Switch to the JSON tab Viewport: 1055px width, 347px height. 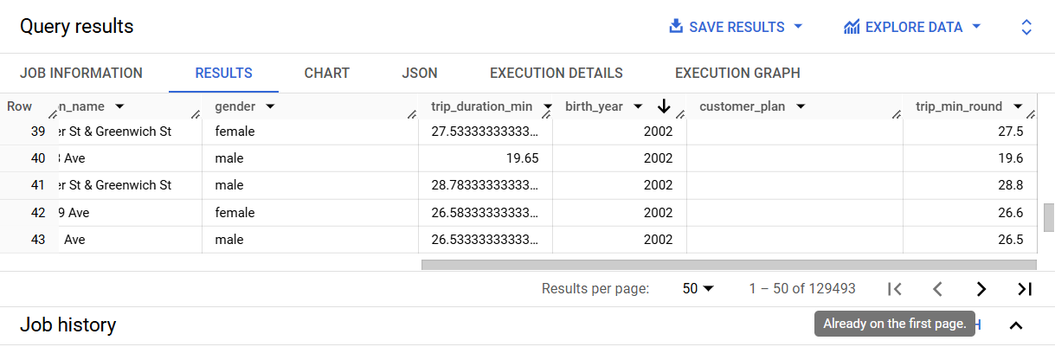click(x=420, y=74)
